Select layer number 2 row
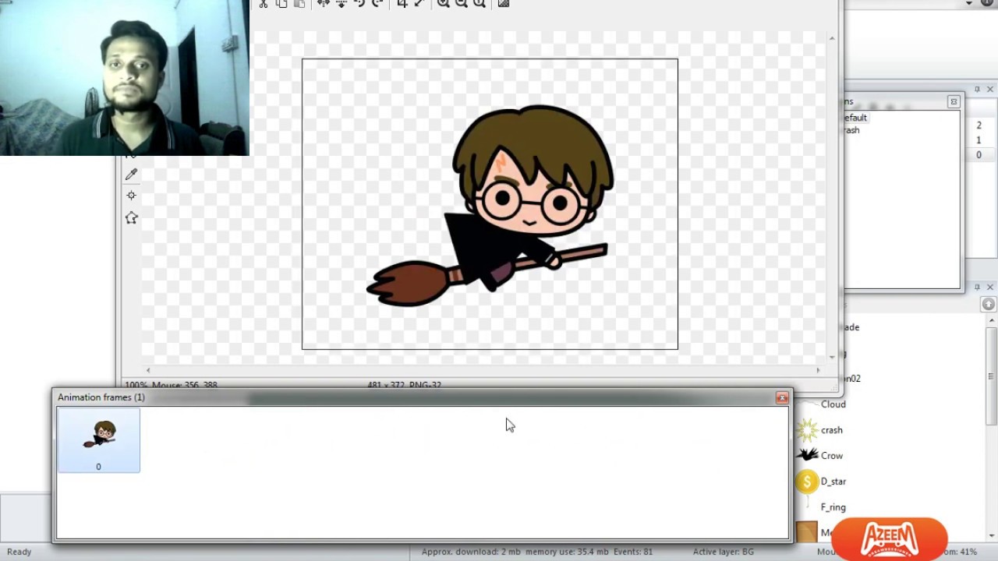Image resolution: width=998 pixels, height=561 pixels. click(979, 125)
